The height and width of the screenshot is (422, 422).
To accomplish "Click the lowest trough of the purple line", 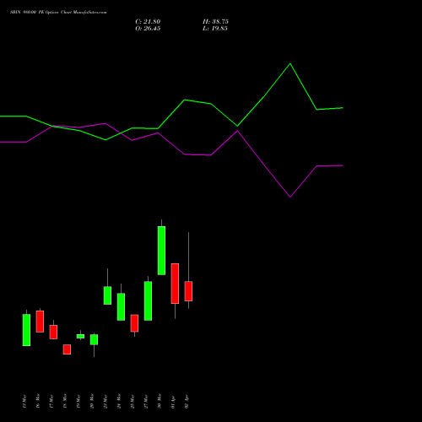I will click(x=290, y=197).
